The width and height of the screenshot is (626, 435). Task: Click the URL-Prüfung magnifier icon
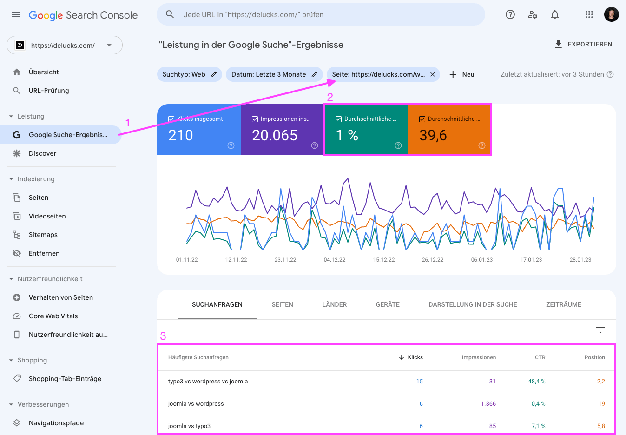pos(17,91)
